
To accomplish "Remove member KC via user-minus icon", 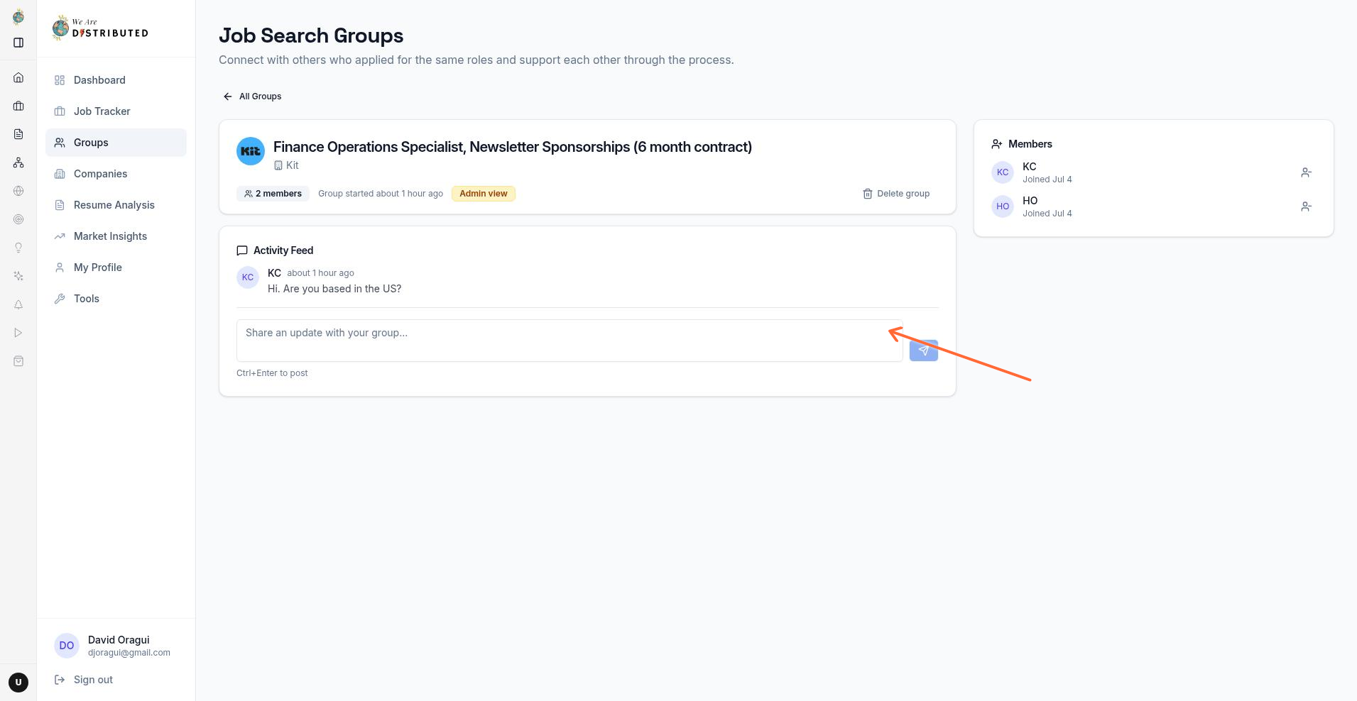I will point(1306,172).
